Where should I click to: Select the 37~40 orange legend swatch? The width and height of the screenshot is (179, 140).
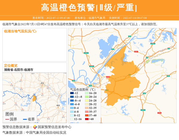point(87,115)
